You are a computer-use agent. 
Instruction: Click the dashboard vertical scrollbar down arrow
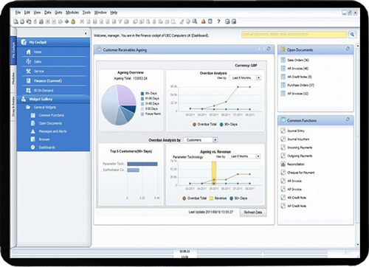coord(358,245)
